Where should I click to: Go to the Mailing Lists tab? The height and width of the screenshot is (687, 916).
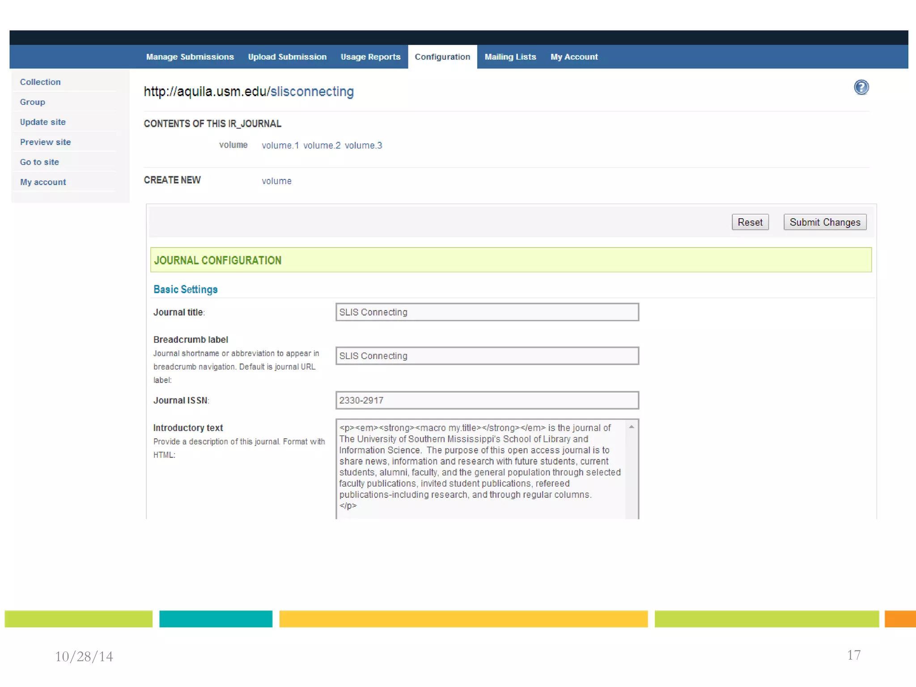(510, 57)
